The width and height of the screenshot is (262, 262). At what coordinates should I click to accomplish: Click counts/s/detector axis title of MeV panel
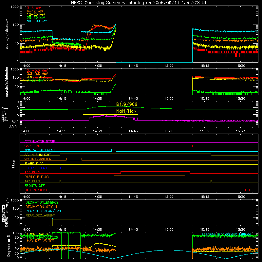(x=7, y=82)
